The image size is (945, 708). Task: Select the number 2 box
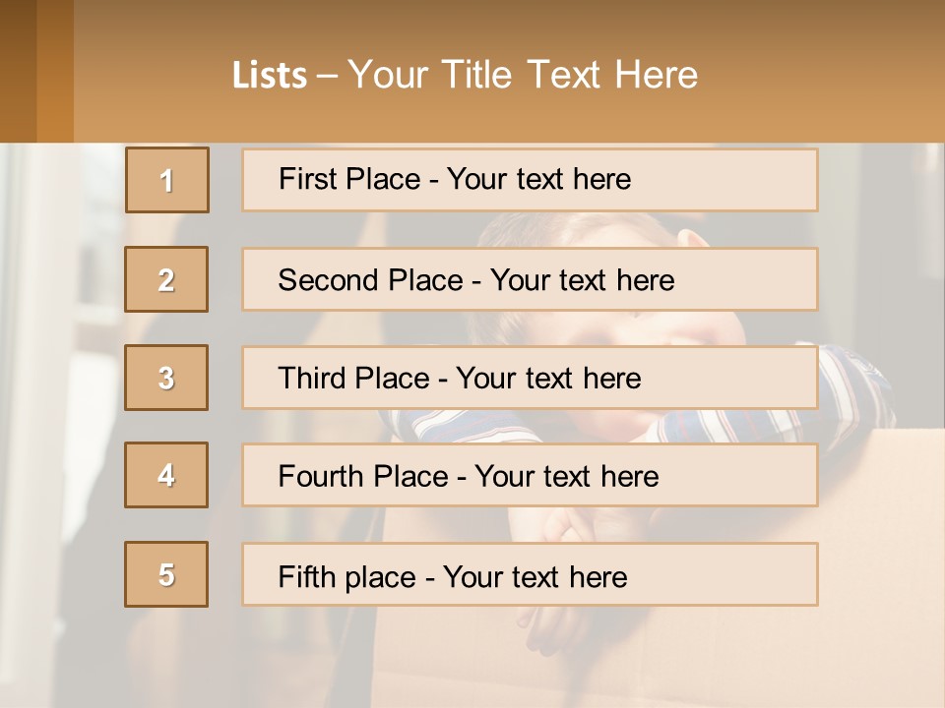[x=166, y=279]
